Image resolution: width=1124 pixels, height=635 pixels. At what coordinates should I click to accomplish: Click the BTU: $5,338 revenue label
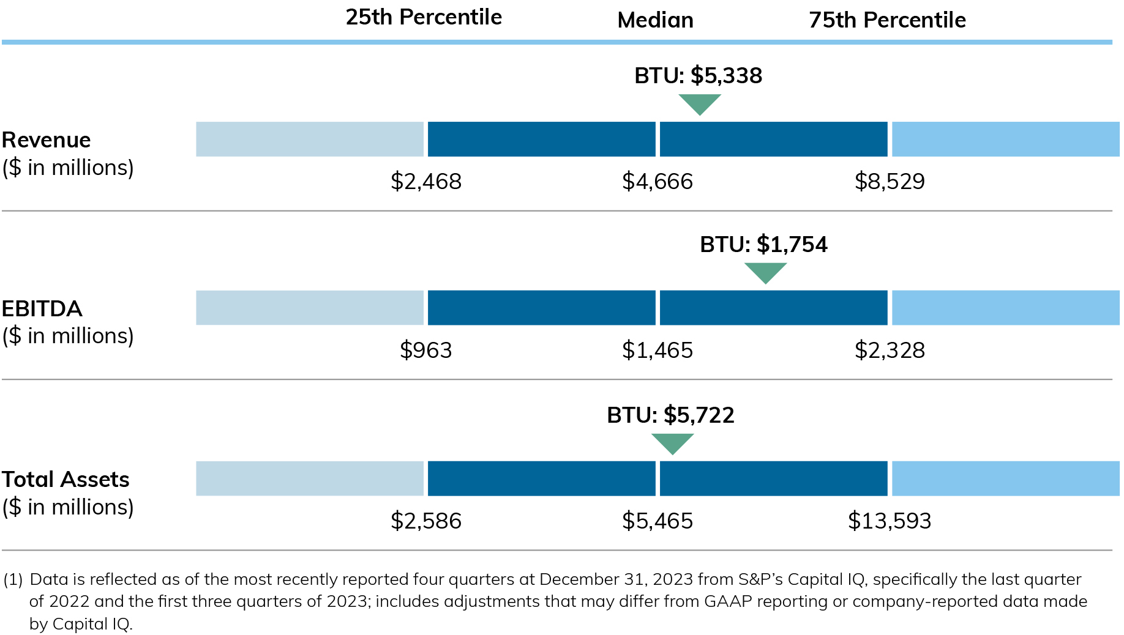[698, 76]
